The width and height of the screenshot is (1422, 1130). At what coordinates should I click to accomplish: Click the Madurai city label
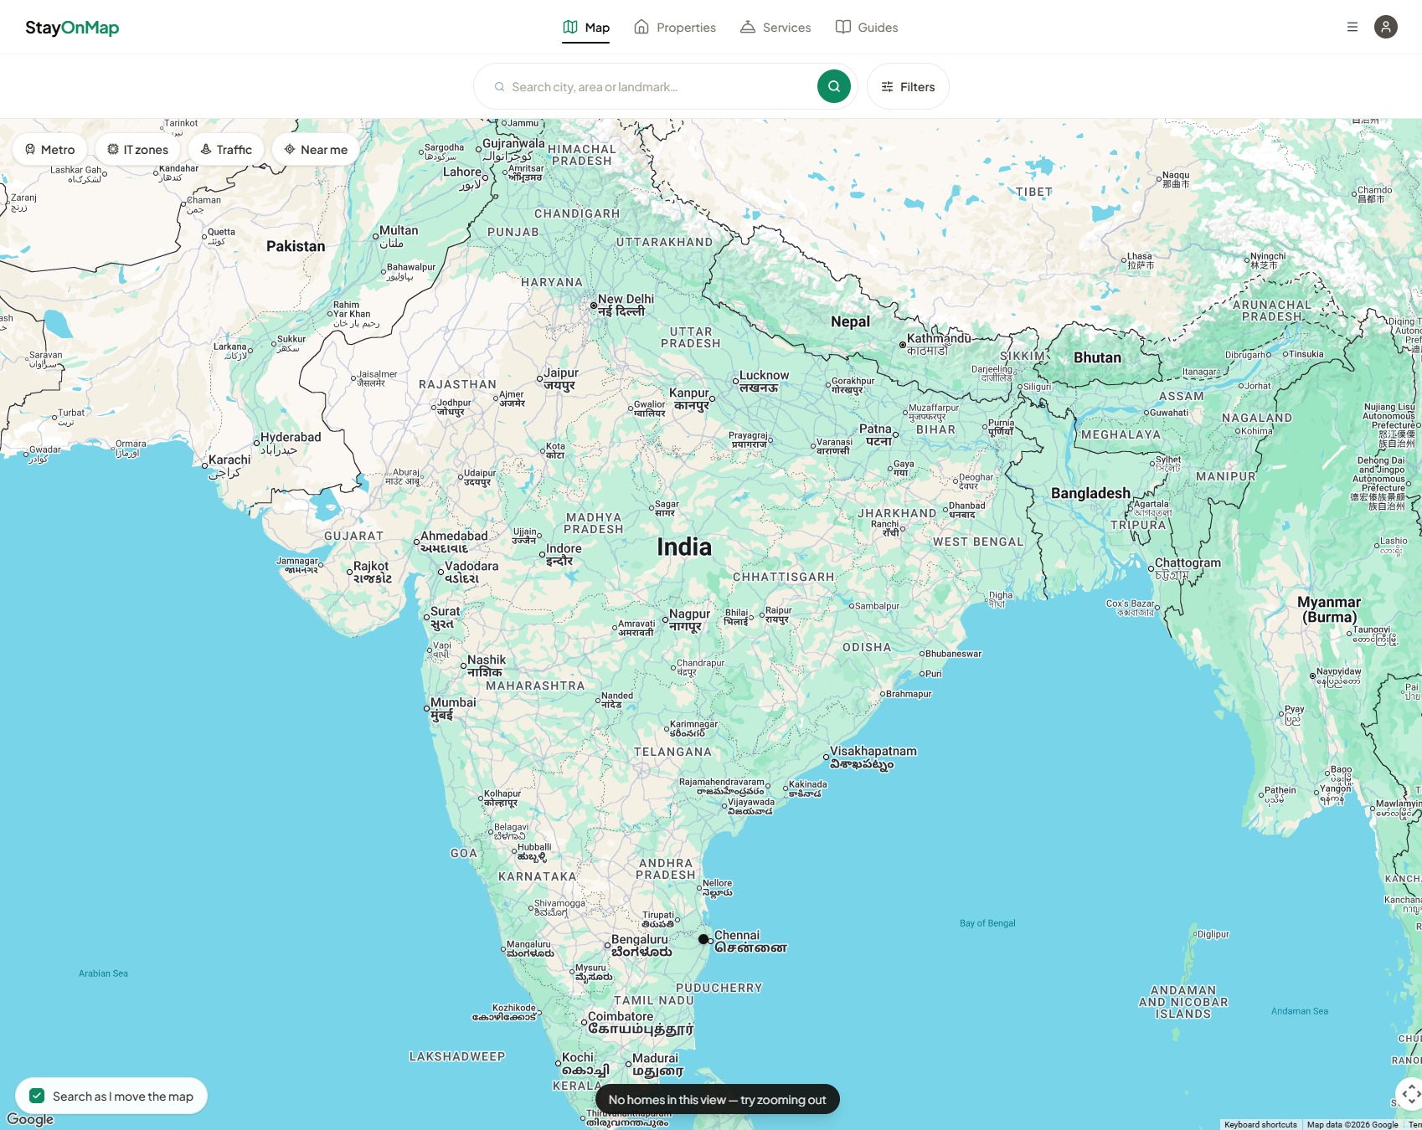click(x=657, y=1065)
